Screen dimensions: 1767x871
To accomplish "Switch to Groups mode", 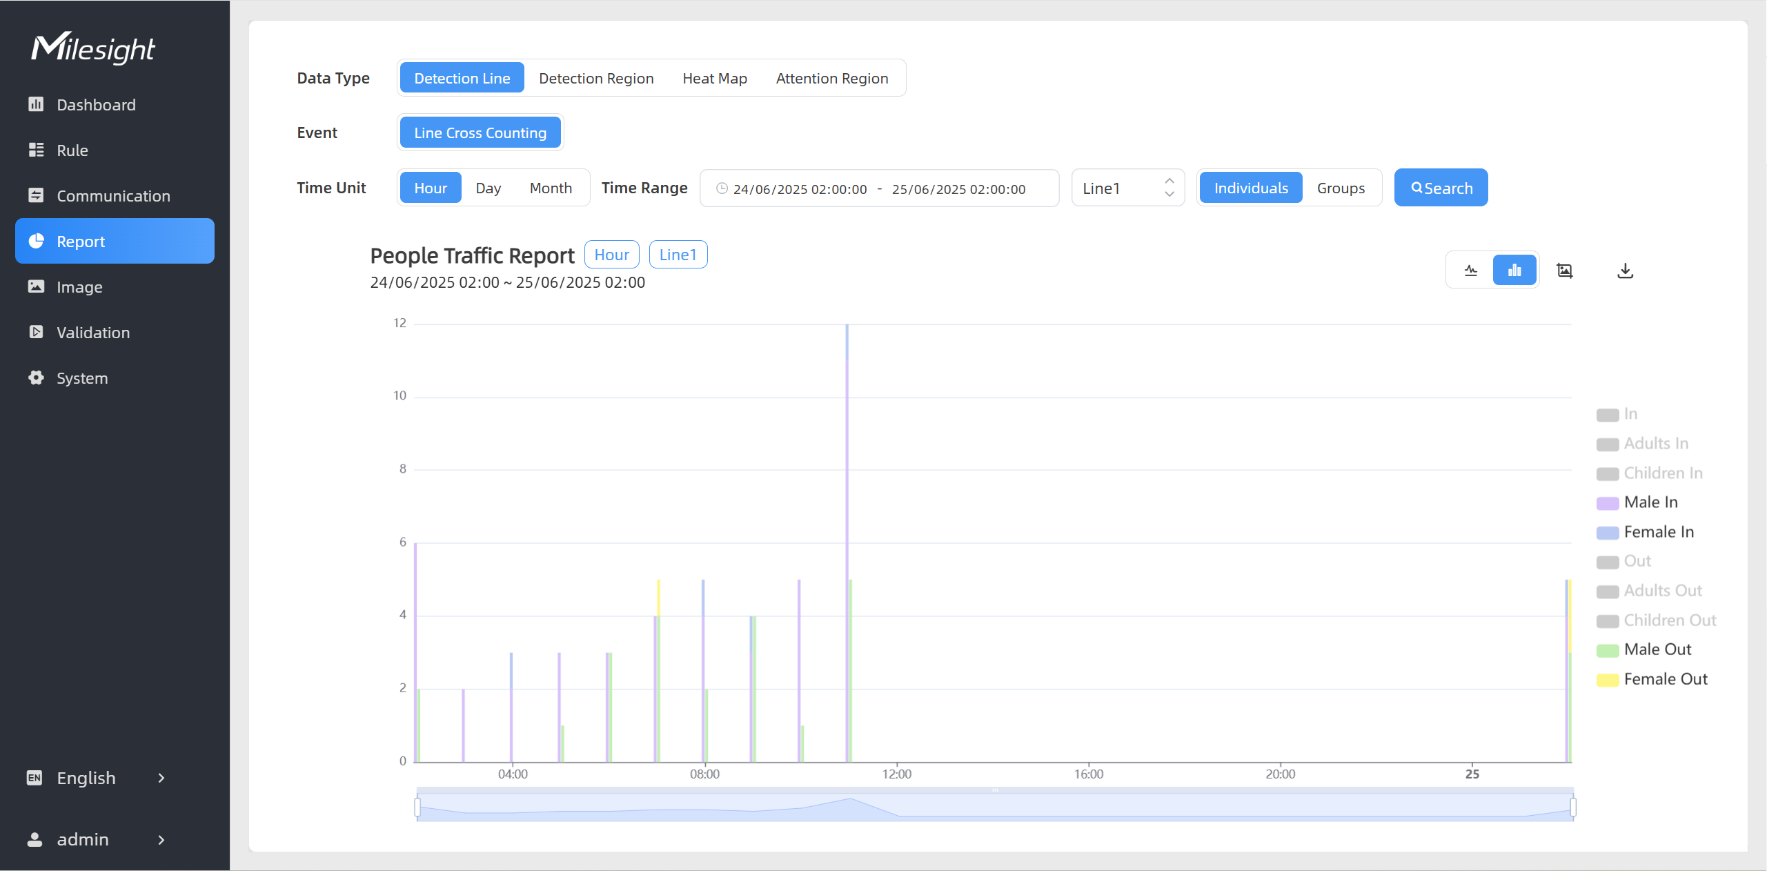I will click(1340, 188).
